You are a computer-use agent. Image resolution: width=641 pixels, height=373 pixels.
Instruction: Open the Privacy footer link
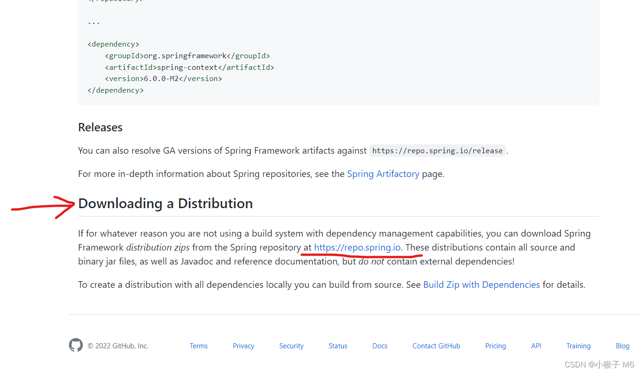point(243,346)
